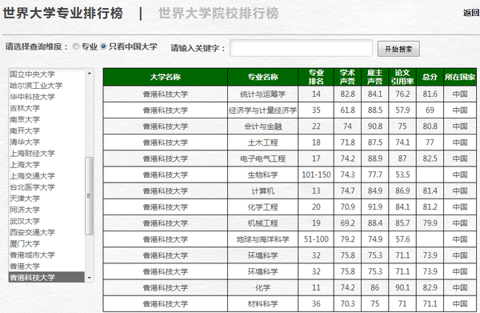
Task: Click the 82.5 total in 电子电气工程 row
Action: 430,159
